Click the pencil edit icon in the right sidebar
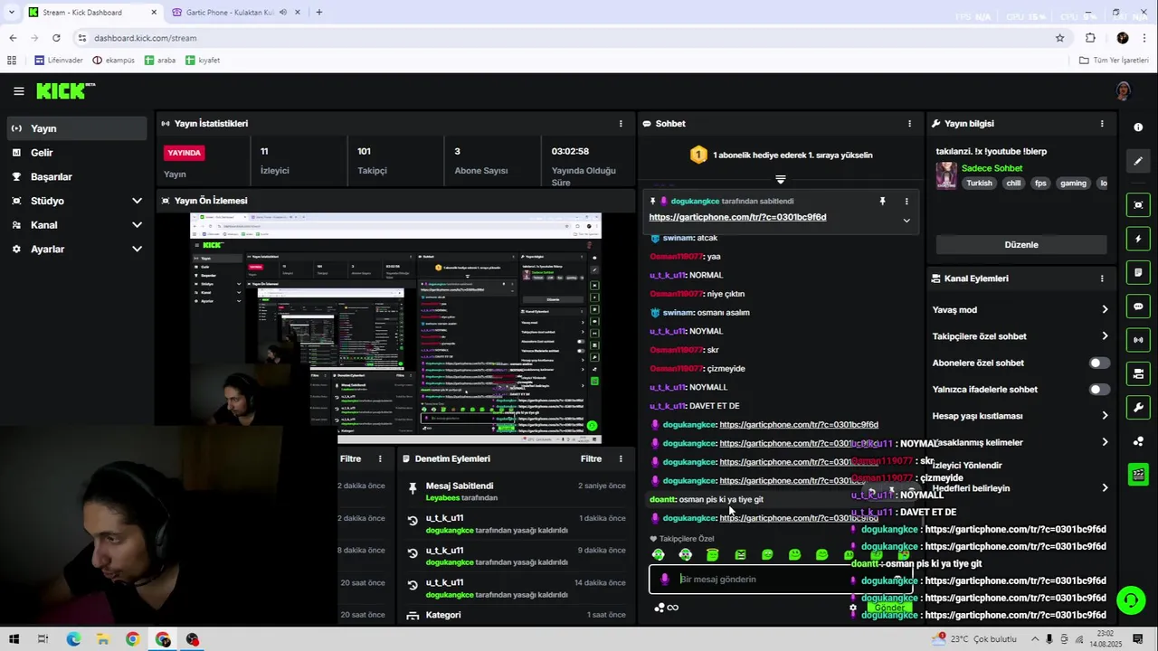 tap(1138, 161)
